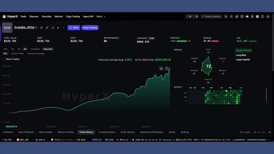
Task: Click the 2026/02/19 date label
Action: [x=11, y=127]
